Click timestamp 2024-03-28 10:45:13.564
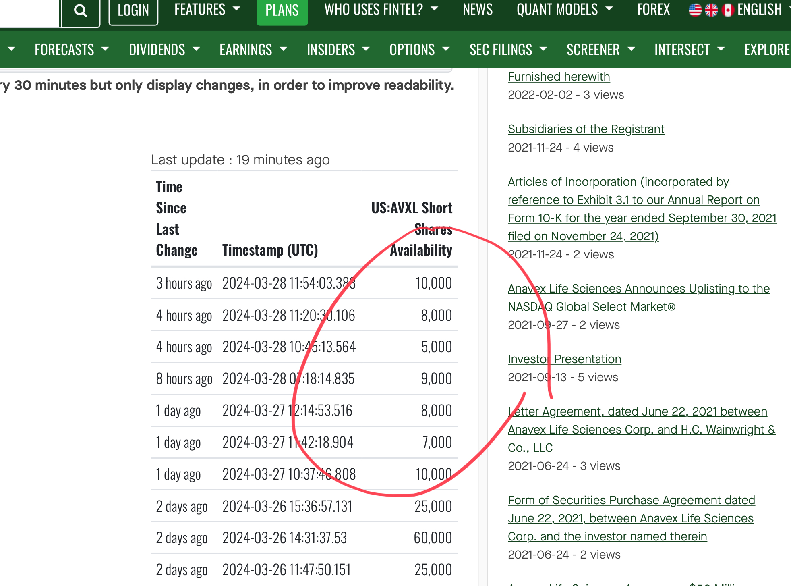This screenshot has width=791, height=586. (289, 347)
